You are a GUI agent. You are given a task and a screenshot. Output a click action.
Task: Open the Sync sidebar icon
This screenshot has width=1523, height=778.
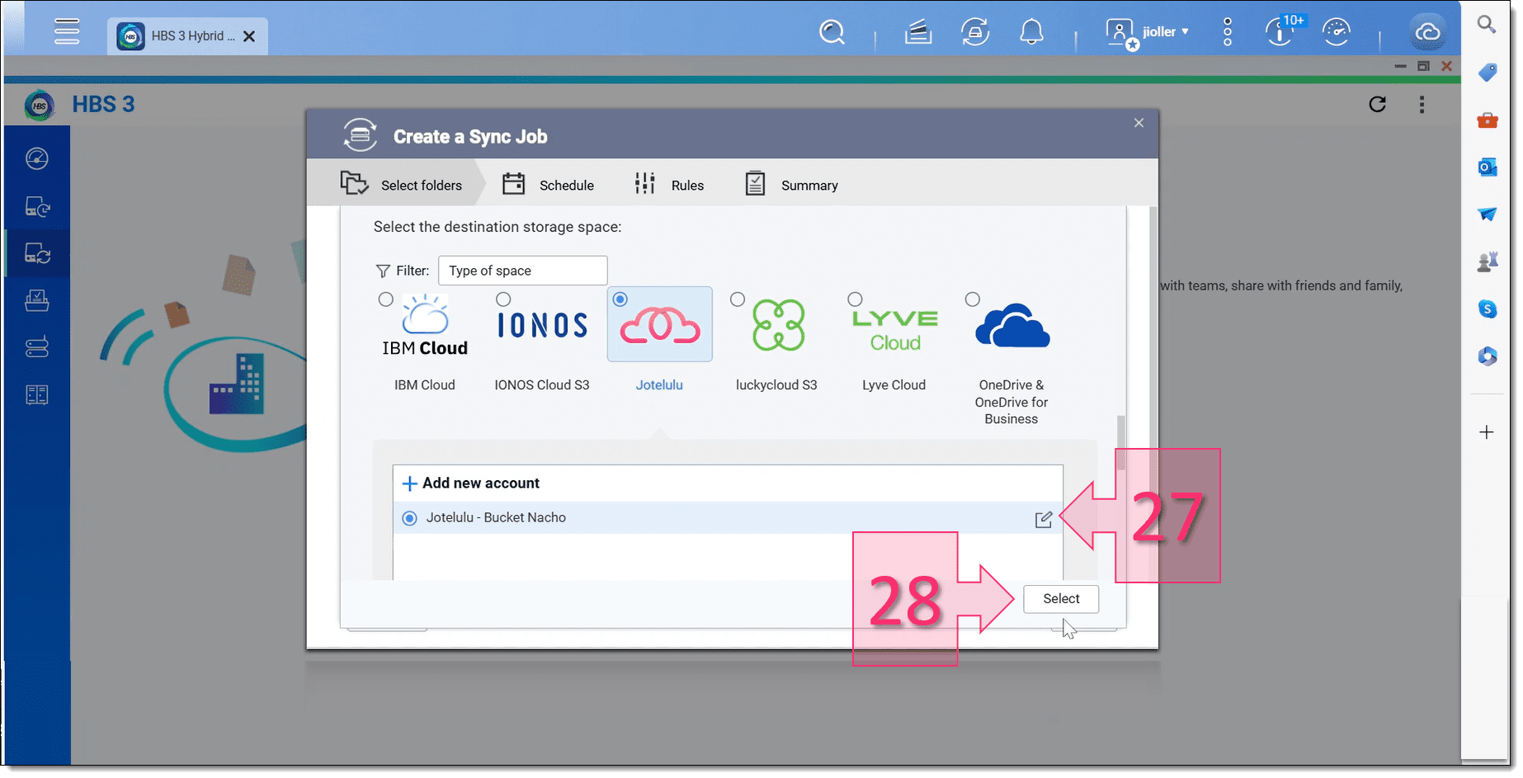(x=37, y=253)
